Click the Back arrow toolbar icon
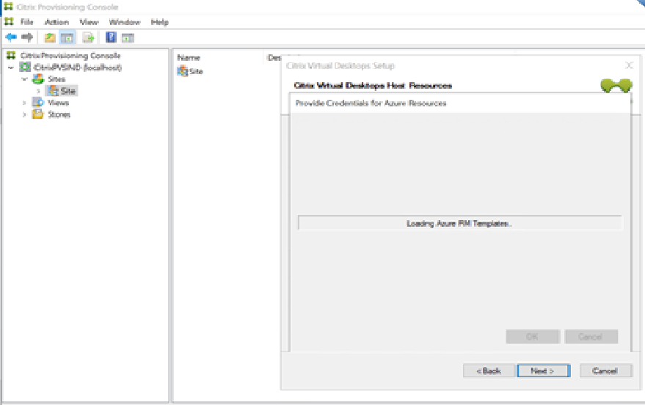Image resolution: width=645 pixels, height=405 pixels. tap(11, 37)
